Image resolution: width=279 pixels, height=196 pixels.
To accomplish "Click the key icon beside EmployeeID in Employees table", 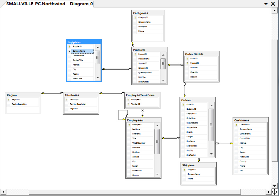I will click(x=129, y=125).
